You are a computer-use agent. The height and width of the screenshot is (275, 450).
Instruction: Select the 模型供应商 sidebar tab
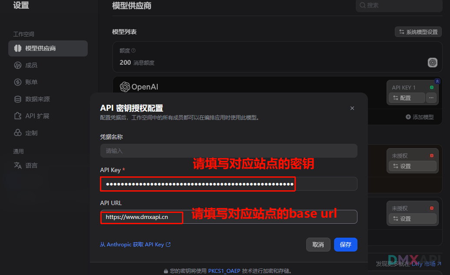pos(48,48)
